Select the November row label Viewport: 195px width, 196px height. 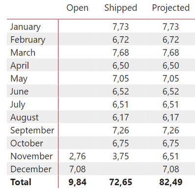pos(31,156)
